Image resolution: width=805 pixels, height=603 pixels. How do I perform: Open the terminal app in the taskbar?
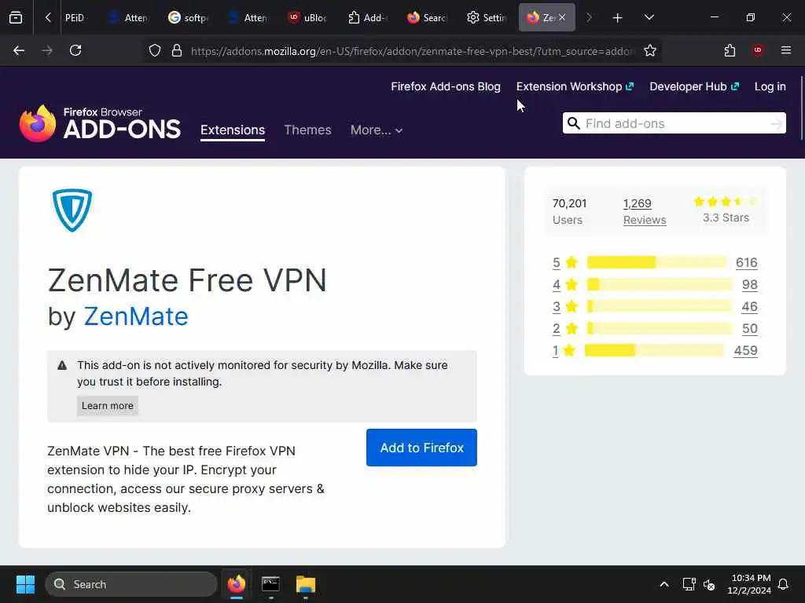270,584
